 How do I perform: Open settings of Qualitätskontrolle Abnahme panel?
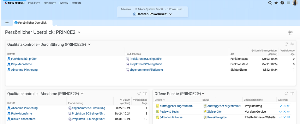[x=145, y=93]
